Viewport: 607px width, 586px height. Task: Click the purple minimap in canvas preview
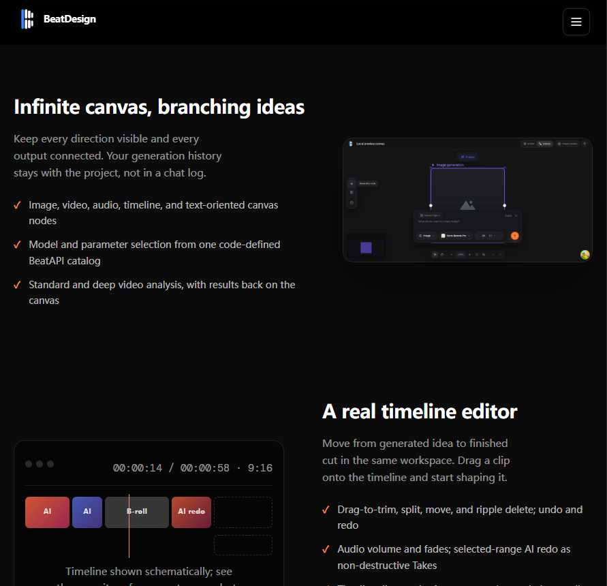(366, 247)
